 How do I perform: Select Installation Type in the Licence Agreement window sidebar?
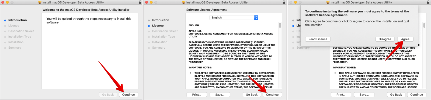pos(164,37)
